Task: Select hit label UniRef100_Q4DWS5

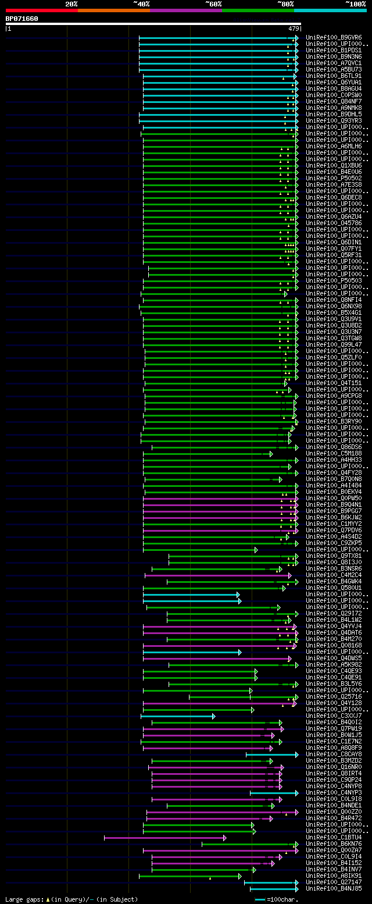Action: click(x=334, y=658)
